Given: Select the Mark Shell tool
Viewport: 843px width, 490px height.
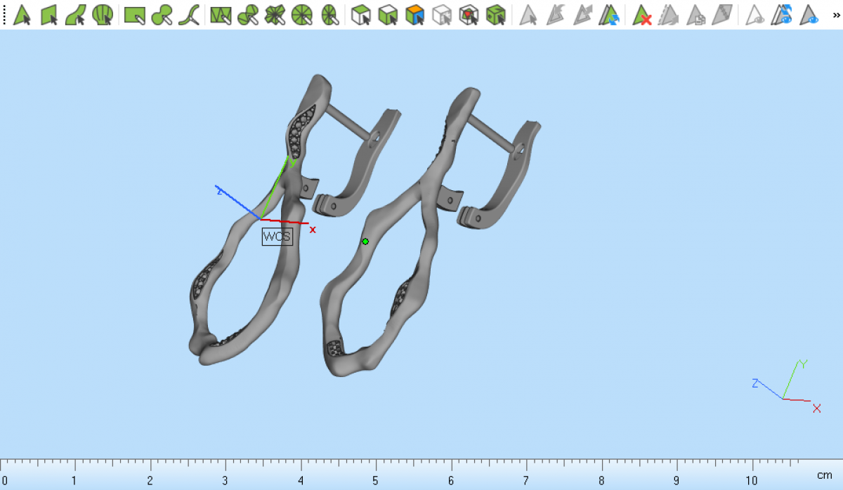Looking at the screenshot, I should 103,15.
